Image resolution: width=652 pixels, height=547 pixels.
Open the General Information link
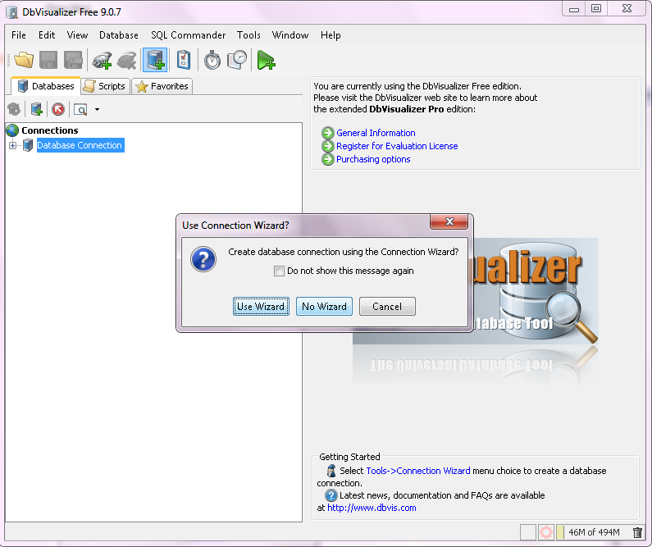click(376, 133)
